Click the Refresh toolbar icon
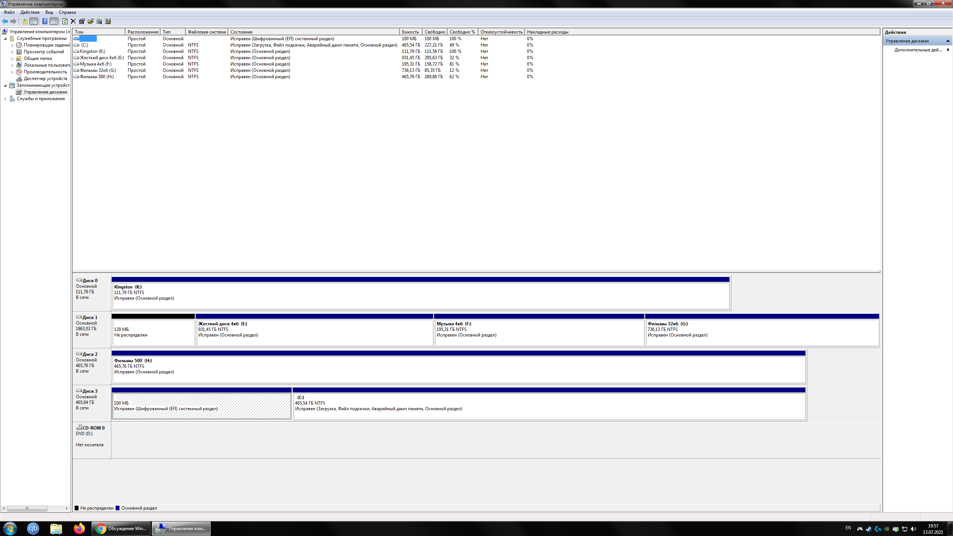The width and height of the screenshot is (953, 536). tap(65, 21)
